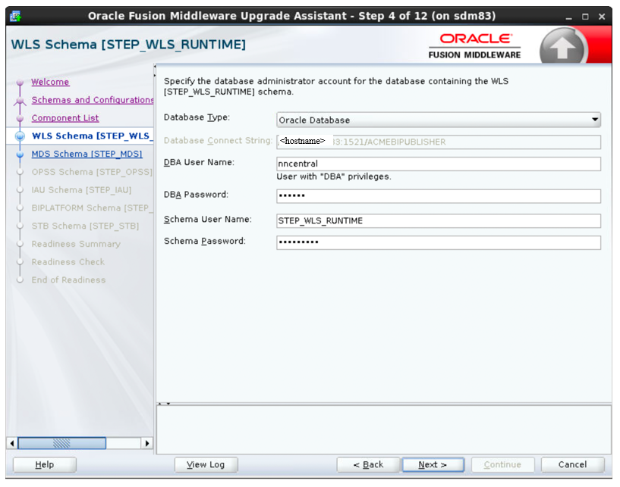The height and width of the screenshot is (487, 620).
Task: Go to the Welcome step
Action: [x=50, y=82]
